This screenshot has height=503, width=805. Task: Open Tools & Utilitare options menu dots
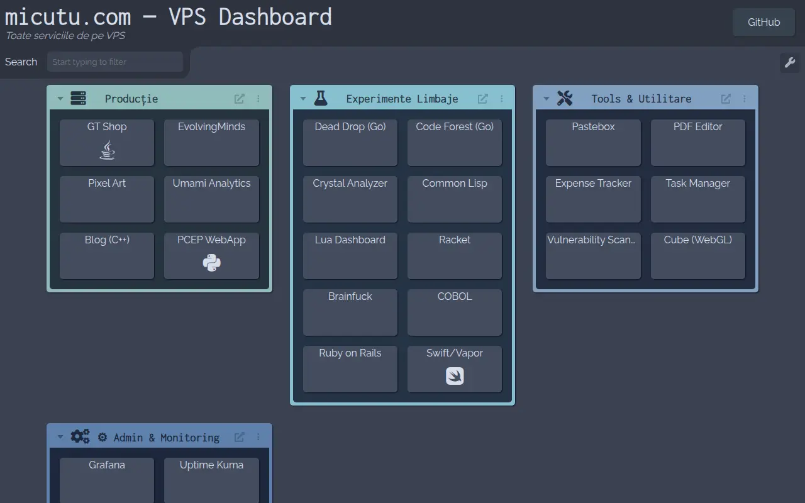tap(745, 99)
